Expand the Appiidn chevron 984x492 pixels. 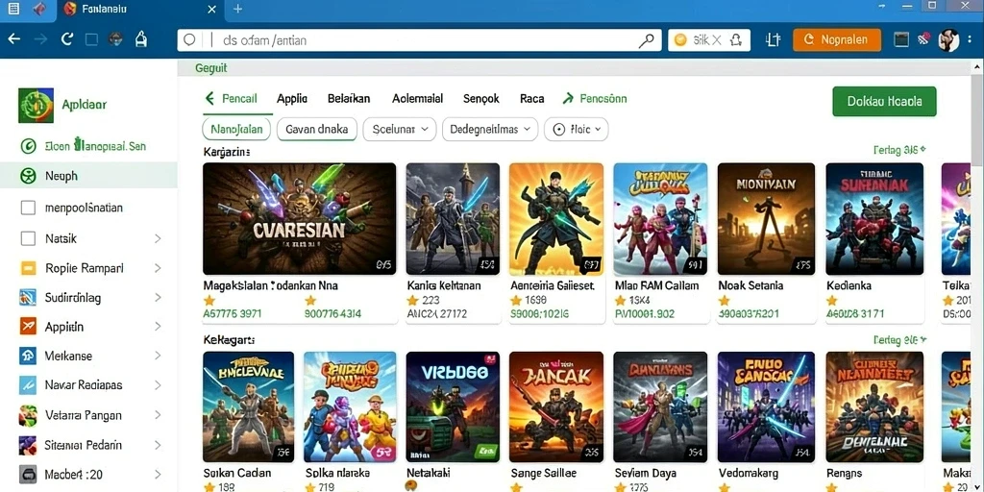click(158, 327)
